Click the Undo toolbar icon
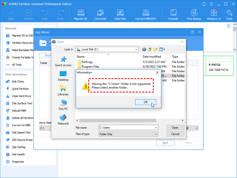Screen dimensions: 237x178 44,15
